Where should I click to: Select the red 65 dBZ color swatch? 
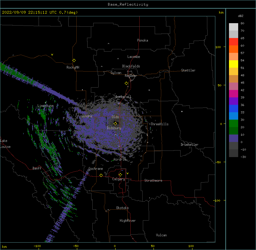click(233, 42)
